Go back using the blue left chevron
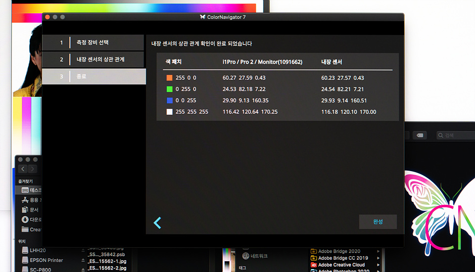 tap(157, 223)
